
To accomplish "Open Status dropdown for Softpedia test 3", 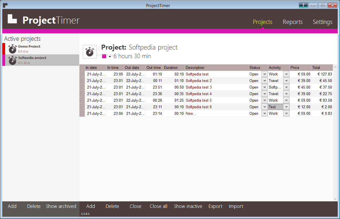I will point(265,87).
